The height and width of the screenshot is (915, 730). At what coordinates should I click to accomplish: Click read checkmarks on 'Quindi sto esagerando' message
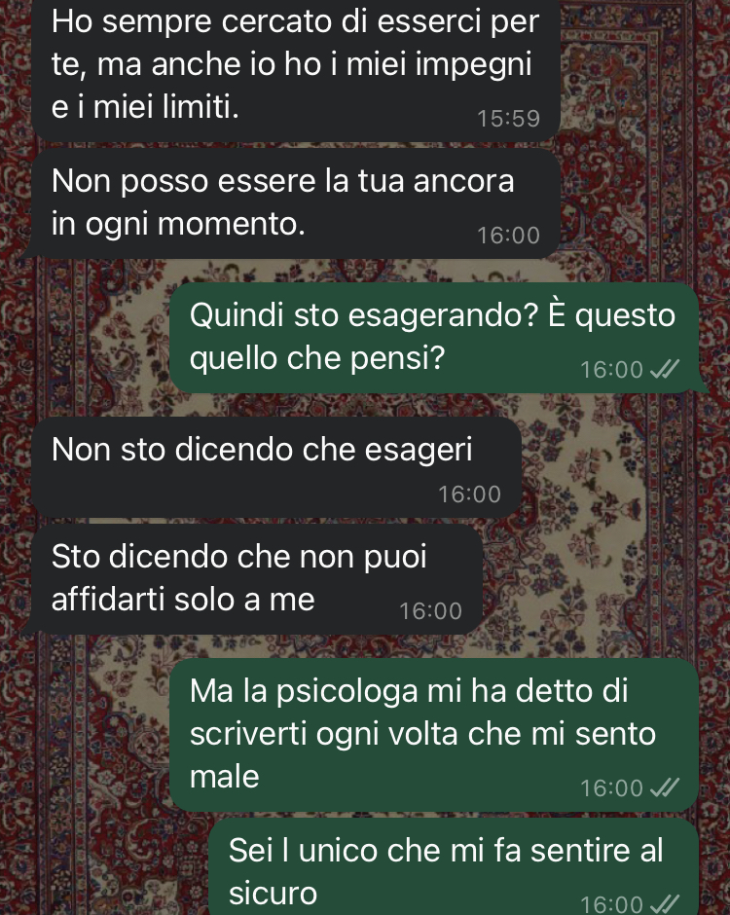point(665,369)
